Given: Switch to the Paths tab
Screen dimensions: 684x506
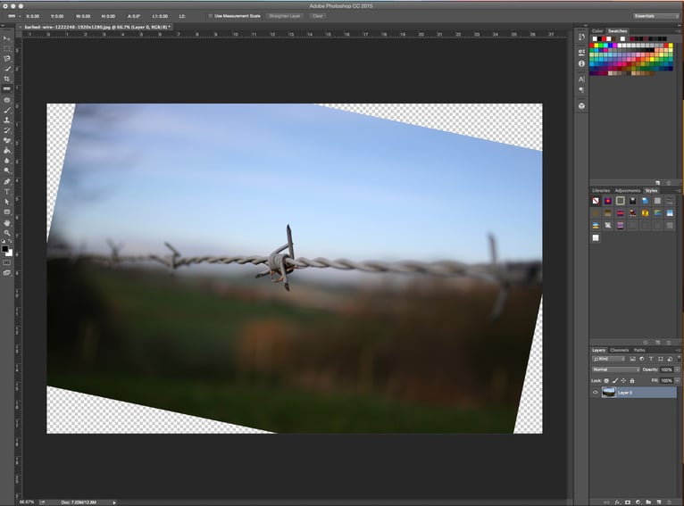Looking at the screenshot, I should point(639,350).
